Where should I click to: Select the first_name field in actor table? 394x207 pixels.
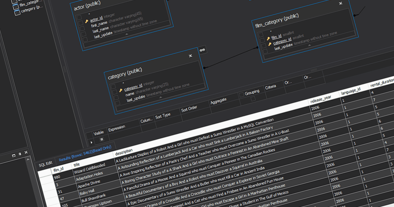click(x=100, y=25)
